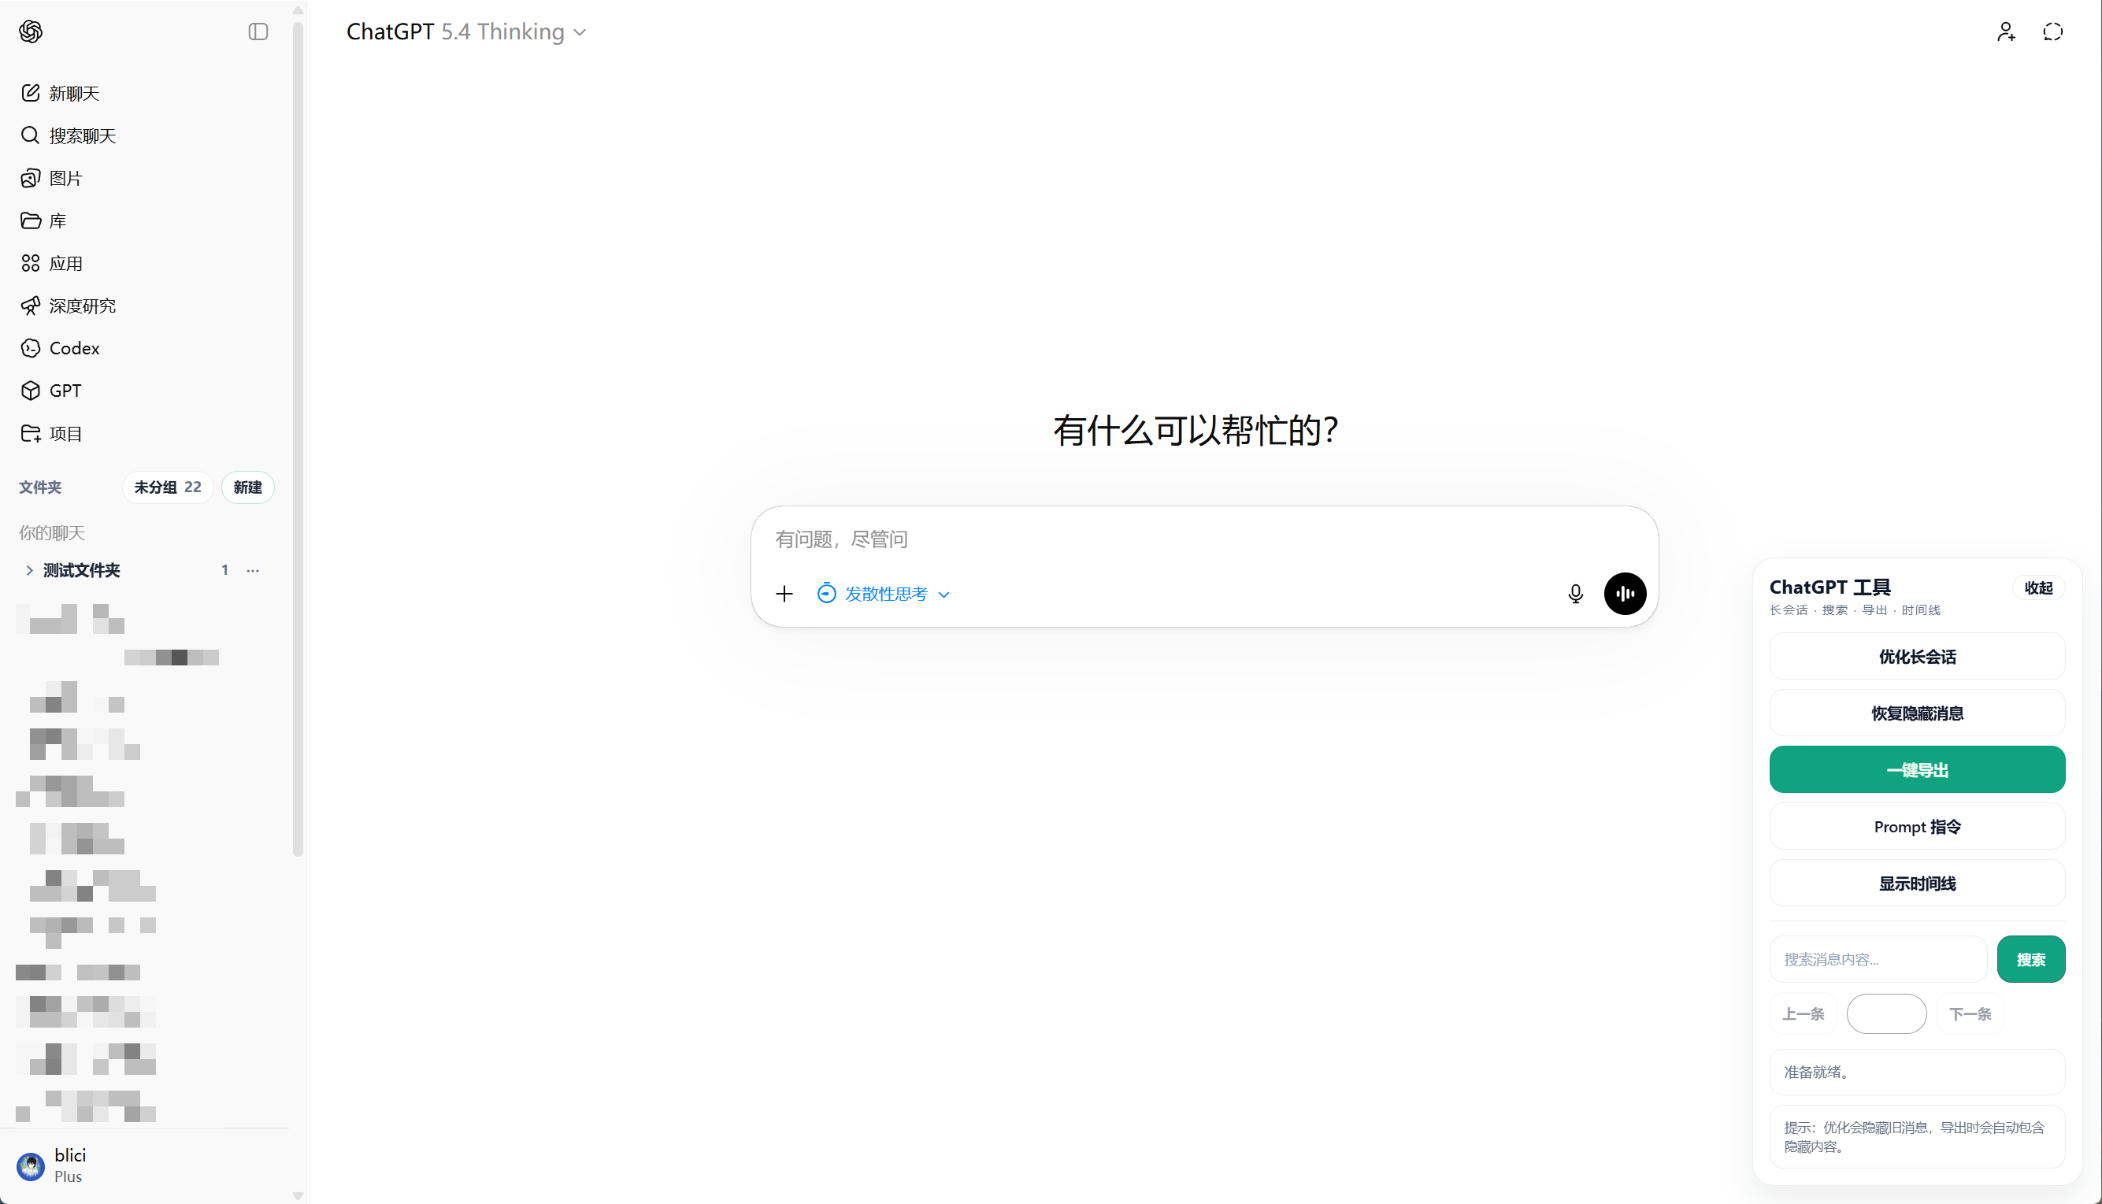2102x1204 pixels.
Task: Click the microphone icon in input box
Action: point(1574,593)
